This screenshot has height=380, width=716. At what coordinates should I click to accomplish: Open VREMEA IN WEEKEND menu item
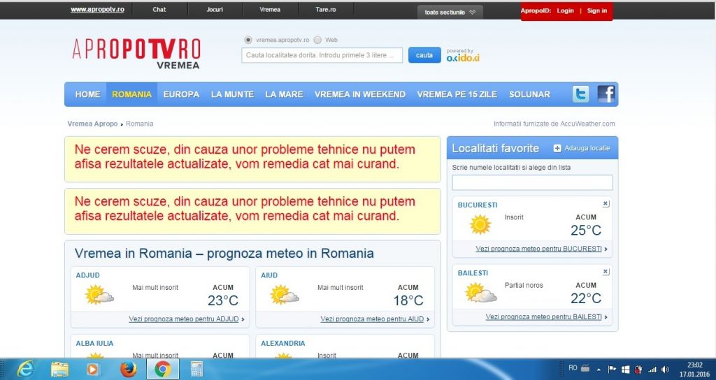(360, 94)
